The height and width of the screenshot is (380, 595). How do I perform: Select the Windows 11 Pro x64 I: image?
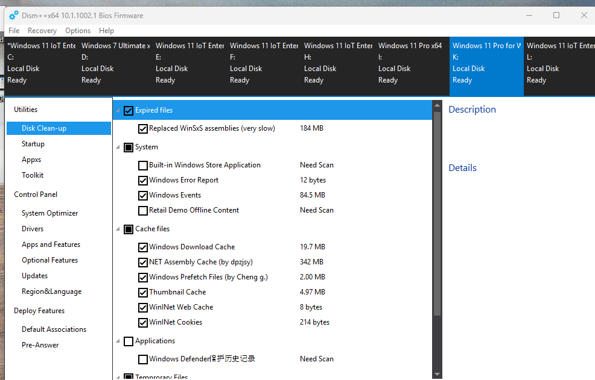[x=412, y=66]
